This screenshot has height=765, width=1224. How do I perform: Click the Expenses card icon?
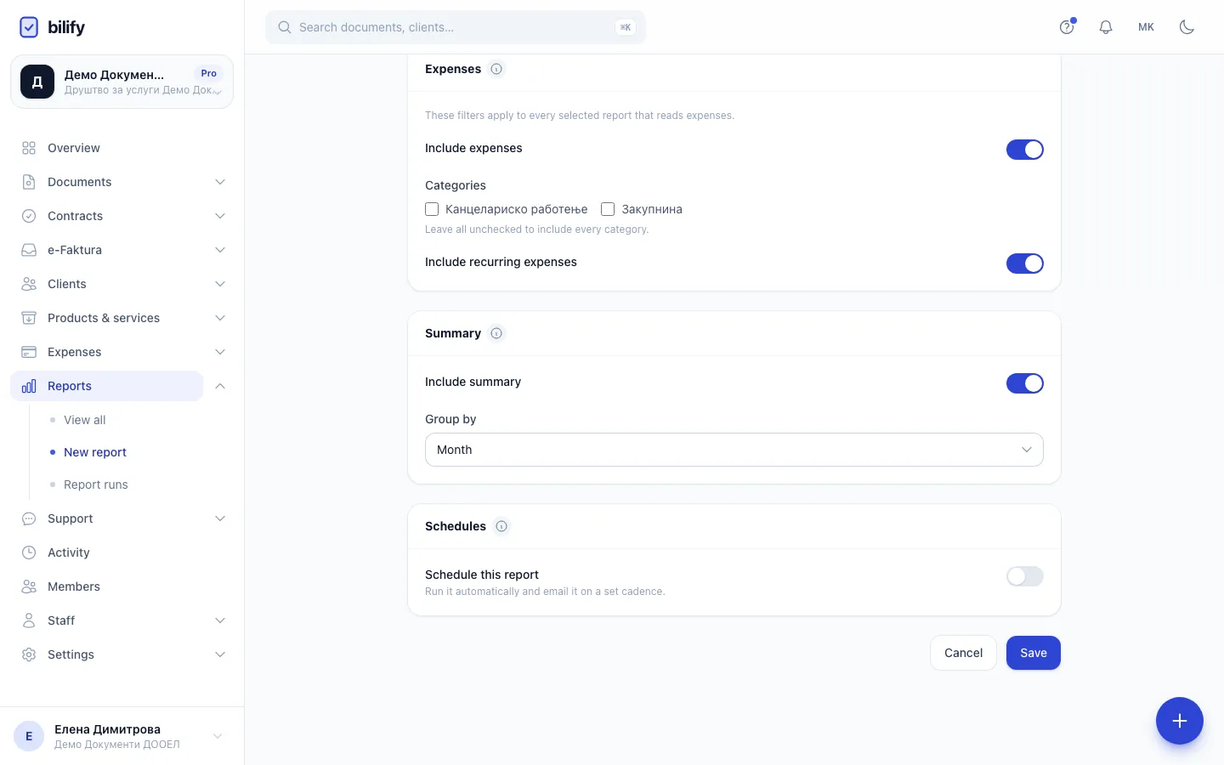point(29,352)
